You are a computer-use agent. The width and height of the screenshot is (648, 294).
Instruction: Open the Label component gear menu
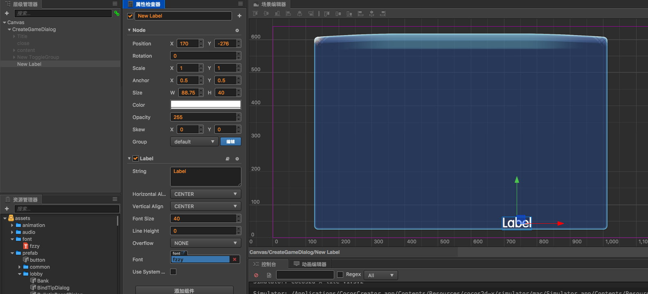coord(237,159)
